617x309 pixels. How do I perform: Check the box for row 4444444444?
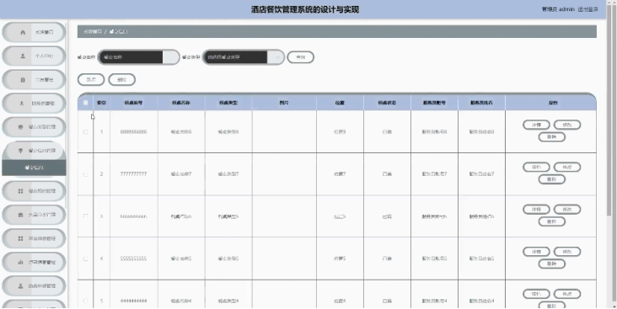(85, 301)
